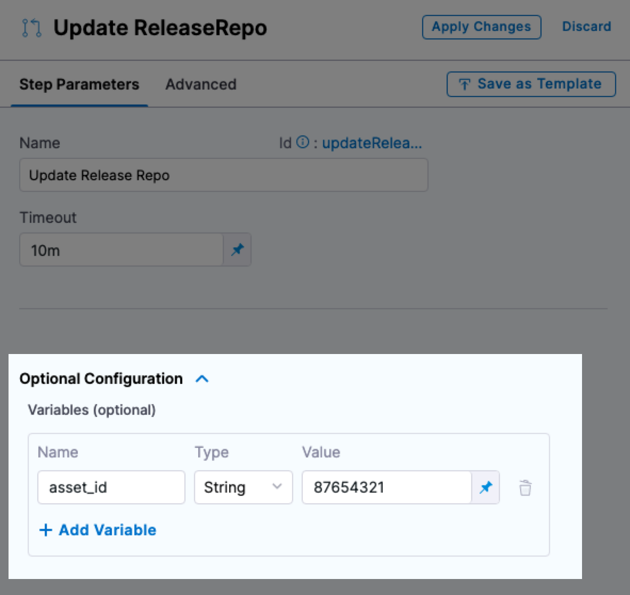Image resolution: width=630 pixels, height=595 pixels.
Task: Click the Discard link
Action: coord(586,27)
